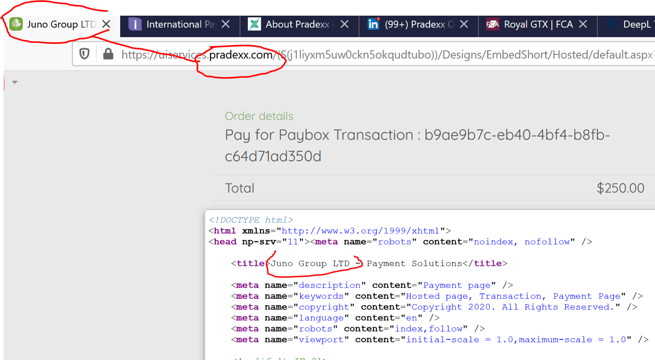Click the pradexx.com URL in address bar
This screenshot has width=655, height=360.
(241, 54)
